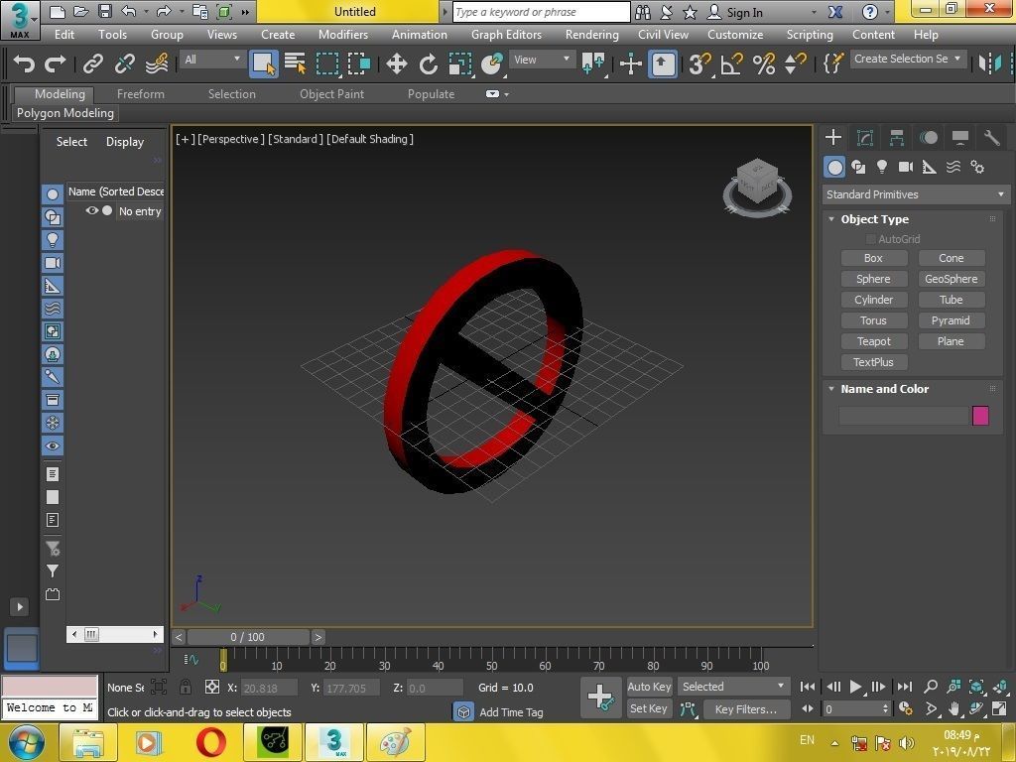Open the Utilities wrench panel
The width and height of the screenshot is (1016, 762).
991,137
